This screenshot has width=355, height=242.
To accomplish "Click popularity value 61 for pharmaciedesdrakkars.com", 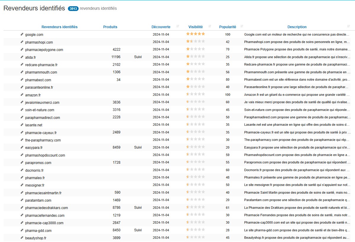I will pos(227,208).
